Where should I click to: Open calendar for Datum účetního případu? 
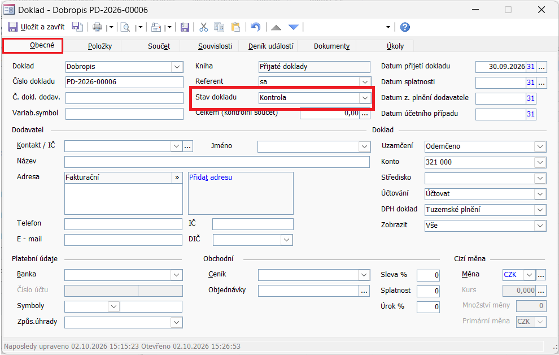click(530, 114)
